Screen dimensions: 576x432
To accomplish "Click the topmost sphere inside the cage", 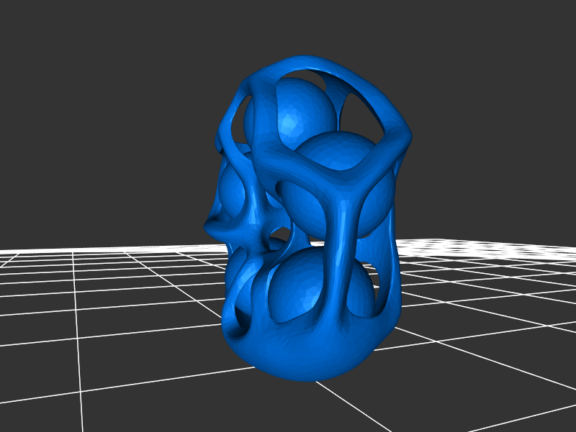I will pos(288,115).
